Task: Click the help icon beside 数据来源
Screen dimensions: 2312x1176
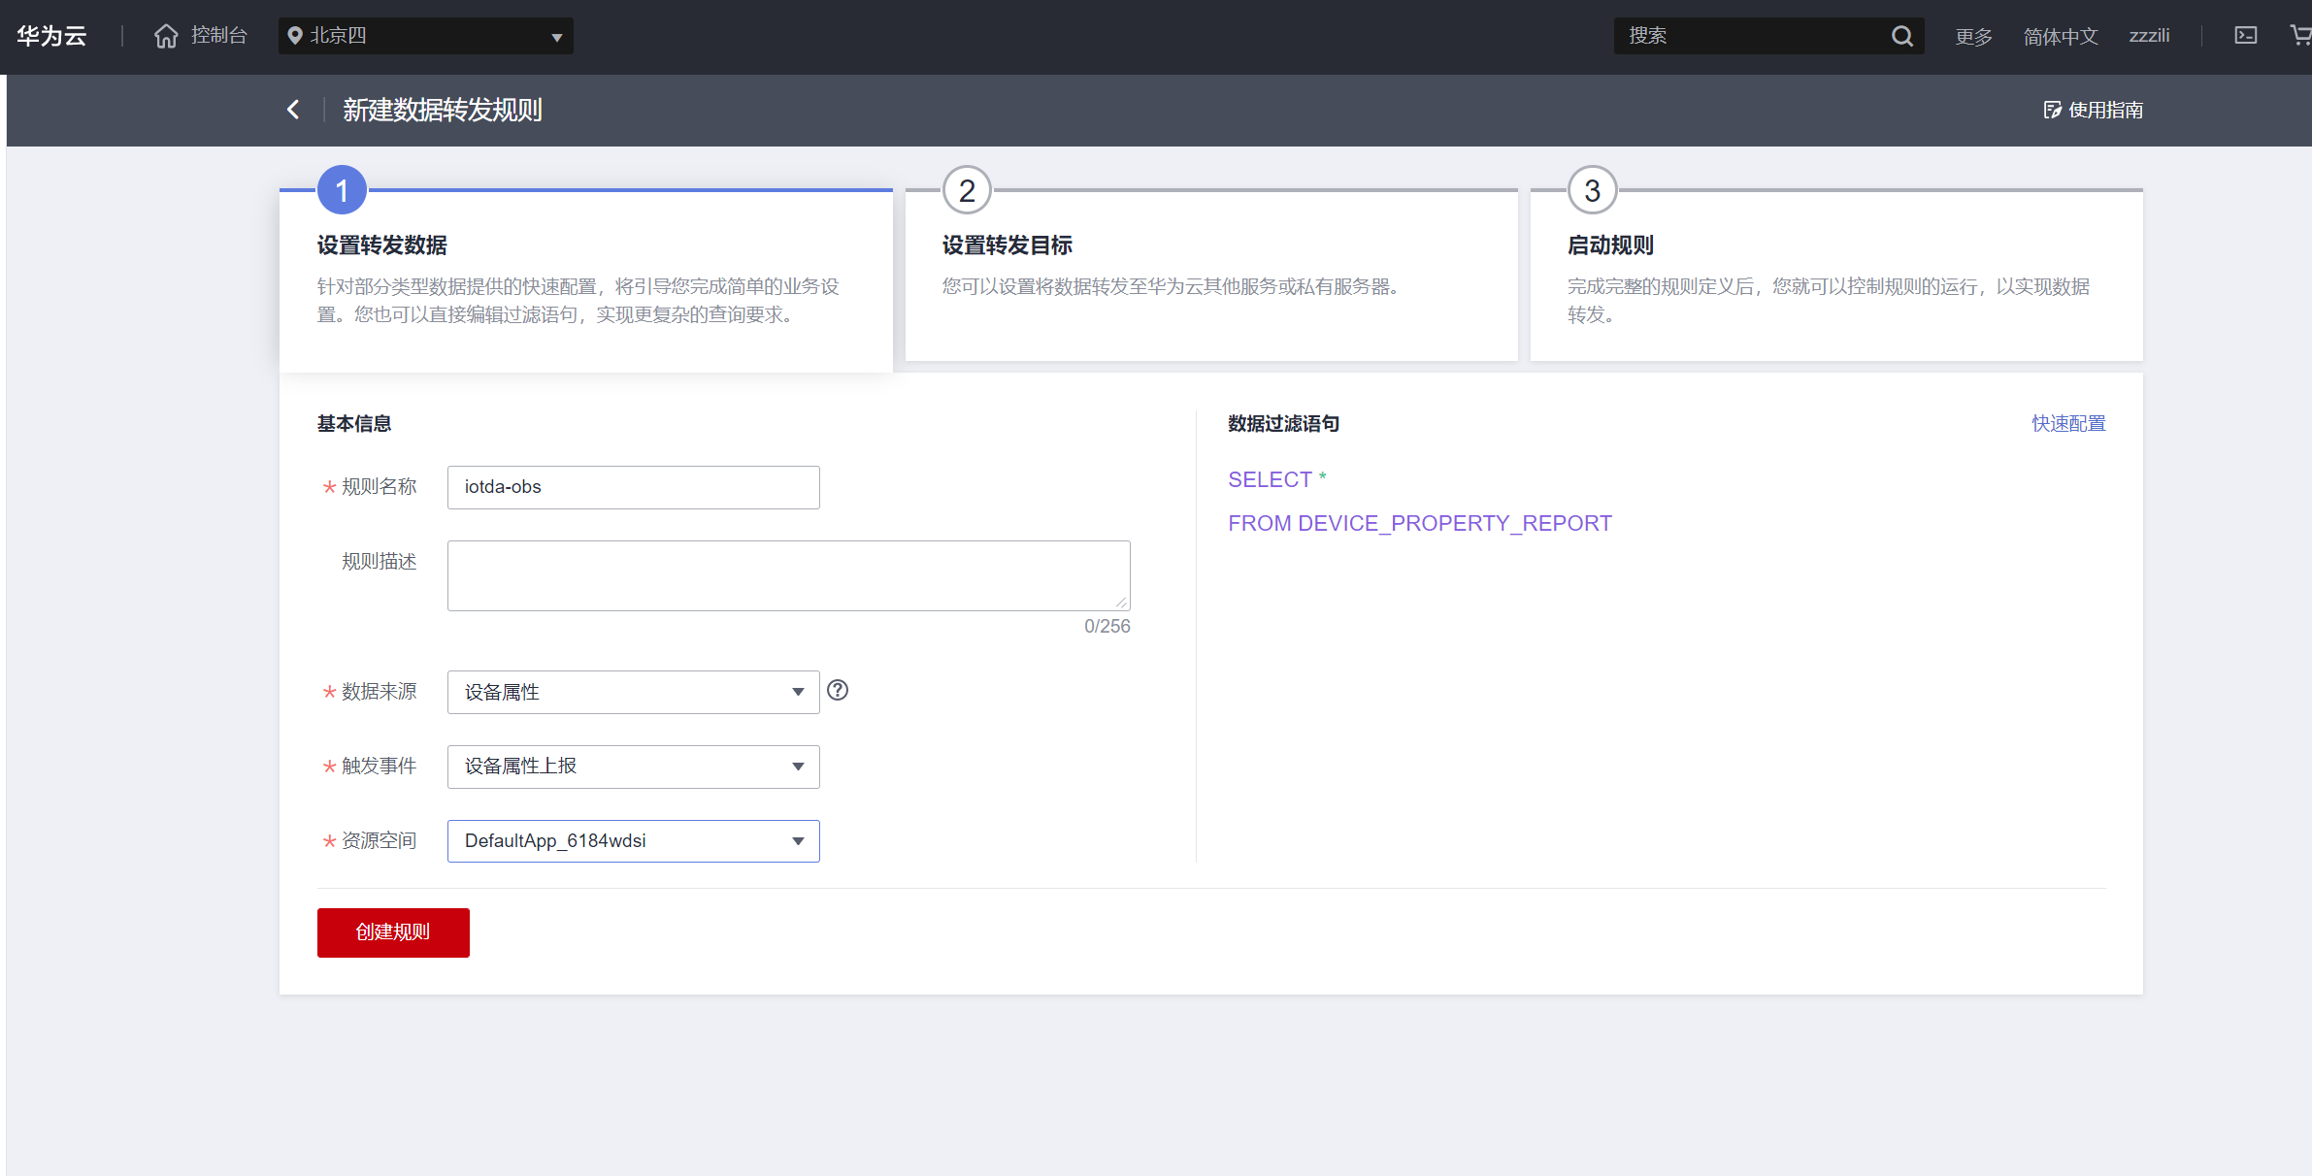Action: [838, 690]
